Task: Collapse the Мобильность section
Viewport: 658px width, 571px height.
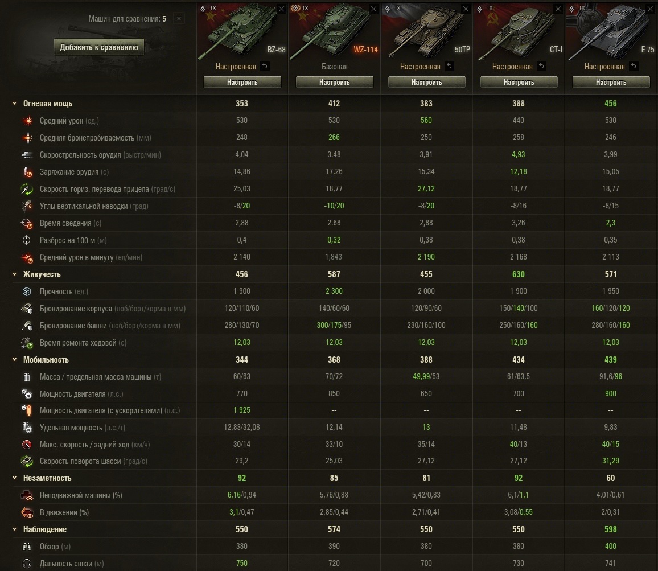Action: 14,359
